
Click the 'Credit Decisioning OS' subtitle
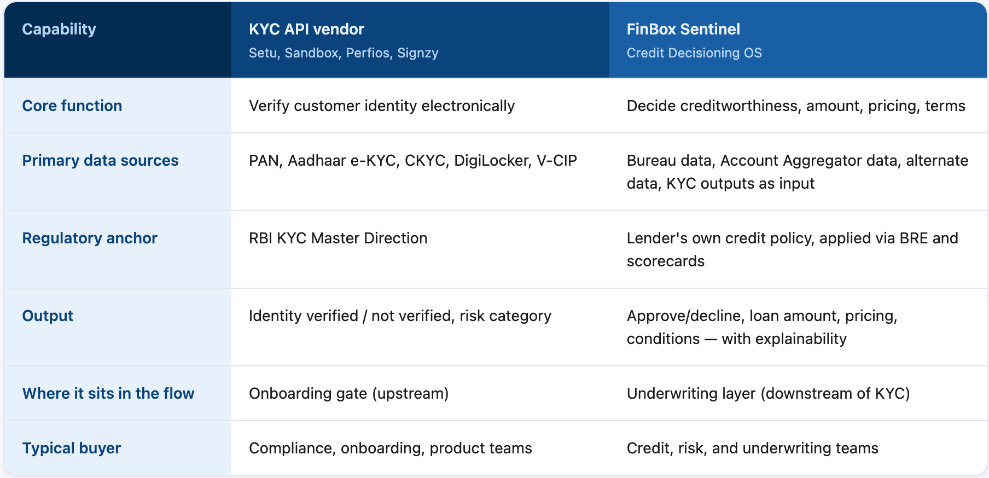[694, 53]
